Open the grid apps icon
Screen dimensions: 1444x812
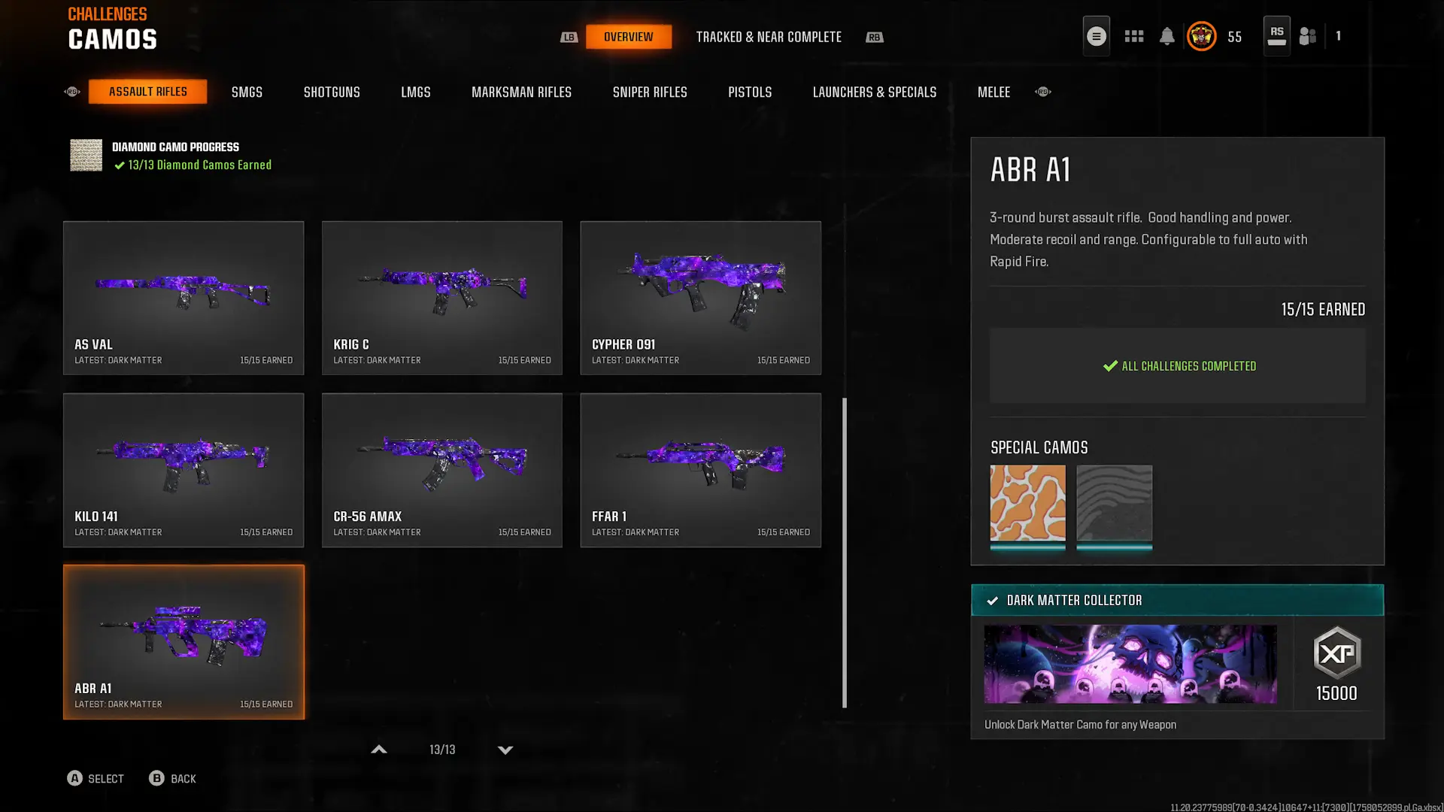click(1134, 36)
